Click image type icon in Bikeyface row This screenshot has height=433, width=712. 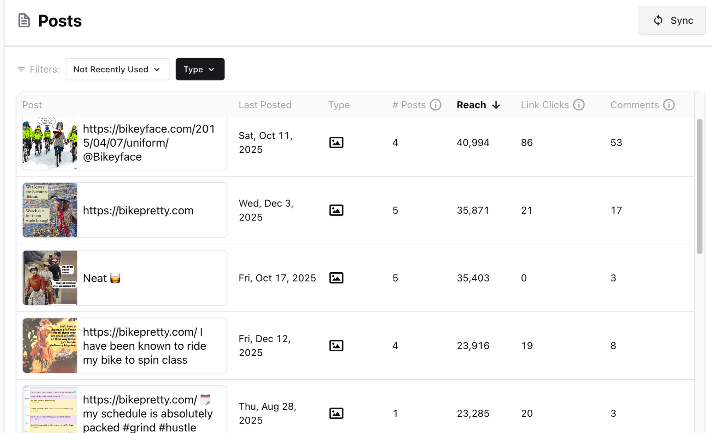336,143
